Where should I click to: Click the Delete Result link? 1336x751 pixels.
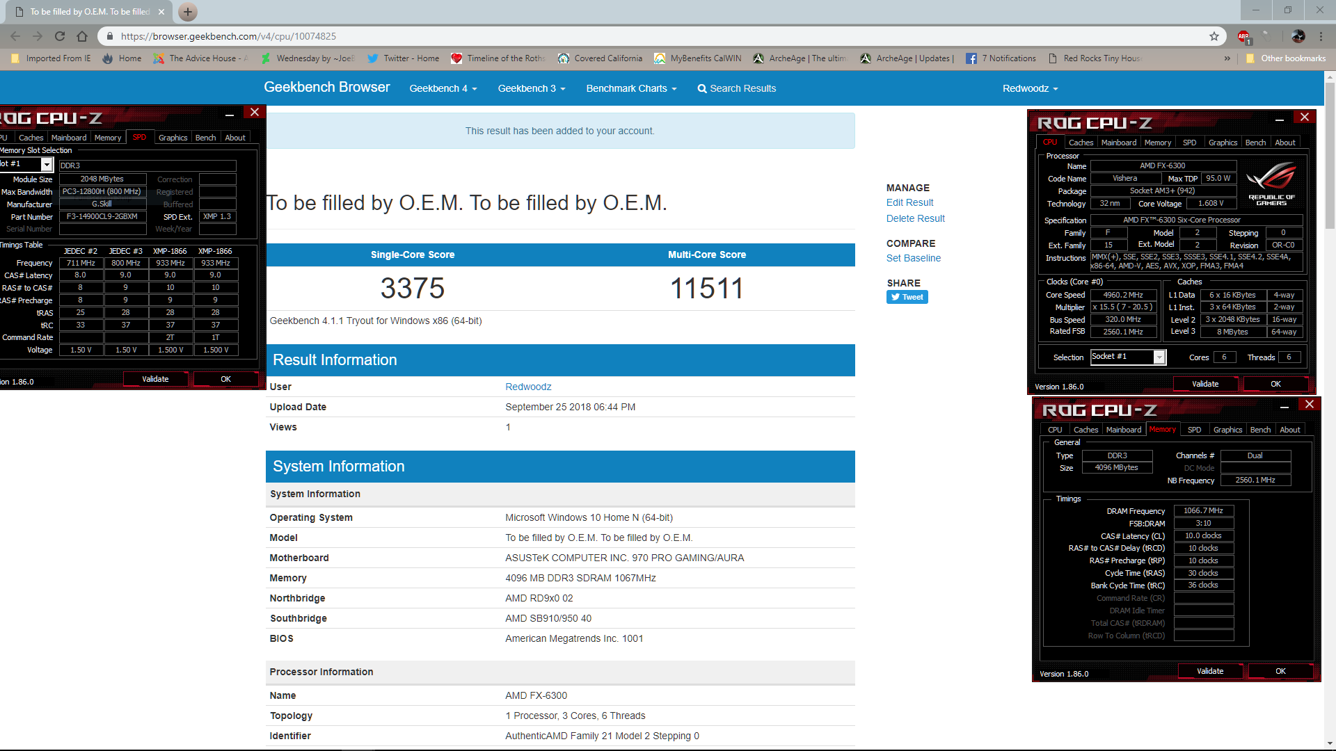[x=915, y=218]
